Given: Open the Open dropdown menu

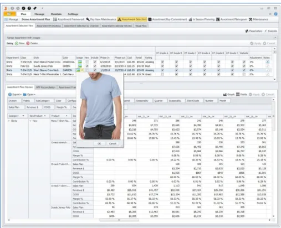Looking at the screenshot, I should point(34,95).
